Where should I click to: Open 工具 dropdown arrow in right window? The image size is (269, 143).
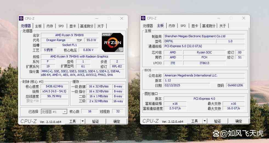click(x=205, y=121)
